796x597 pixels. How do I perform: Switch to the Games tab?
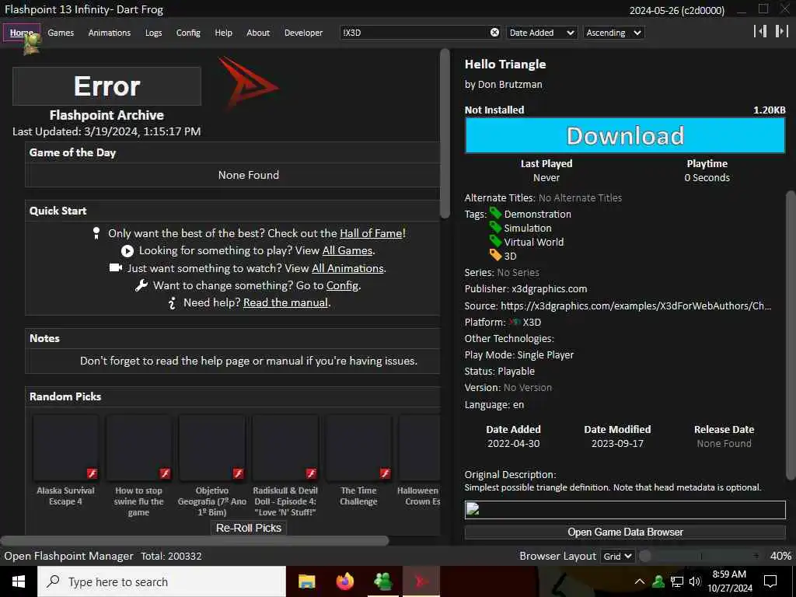pos(61,33)
